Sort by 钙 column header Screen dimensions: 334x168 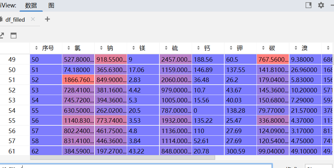208,48
